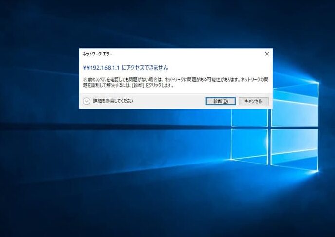The width and height of the screenshot is (335, 237).
Task: Click the にアクセスできません heading text
Action: click(x=145, y=68)
